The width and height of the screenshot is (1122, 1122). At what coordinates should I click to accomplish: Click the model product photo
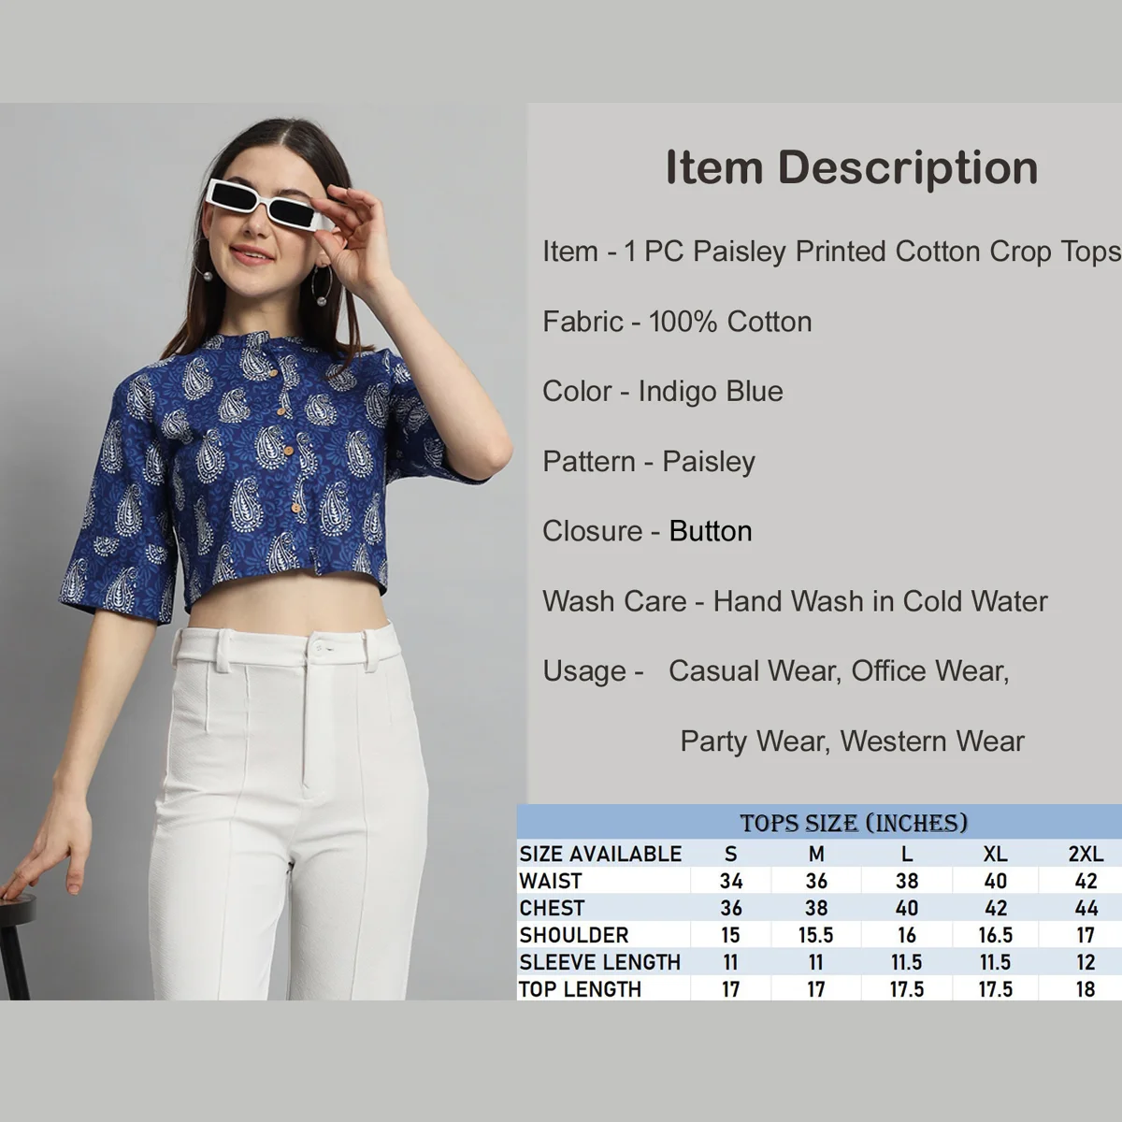click(263, 552)
